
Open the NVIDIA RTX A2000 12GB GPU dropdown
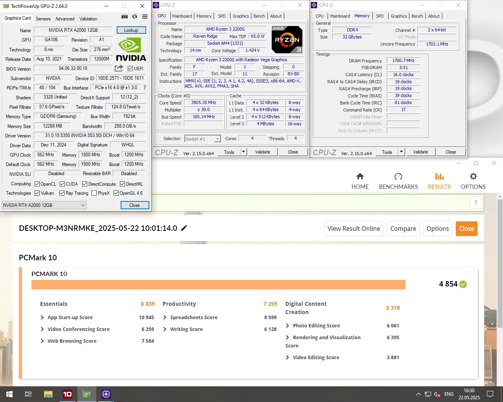coord(44,205)
